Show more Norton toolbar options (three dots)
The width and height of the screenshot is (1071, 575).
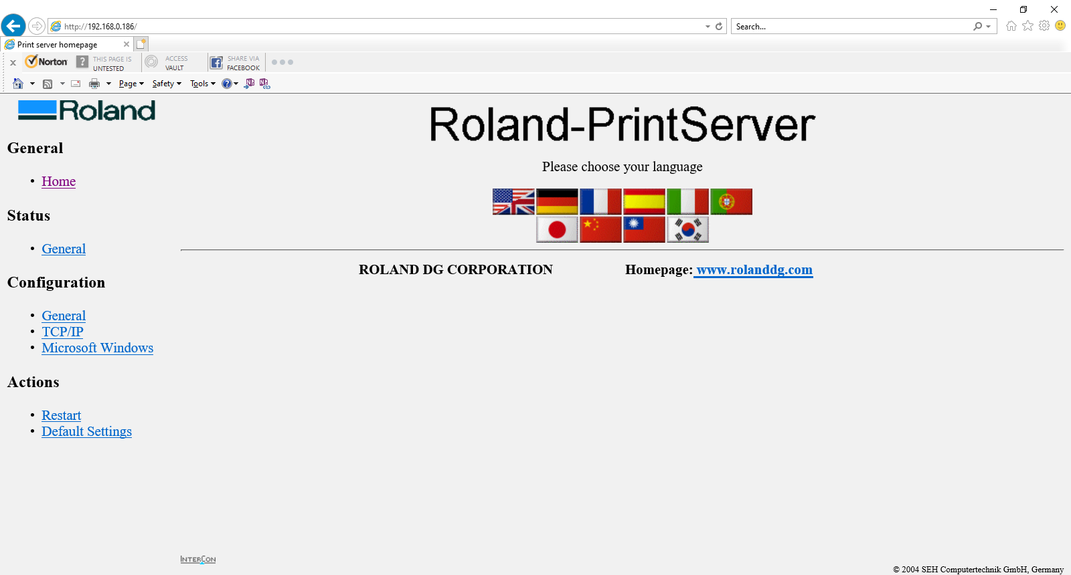coord(282,62)
